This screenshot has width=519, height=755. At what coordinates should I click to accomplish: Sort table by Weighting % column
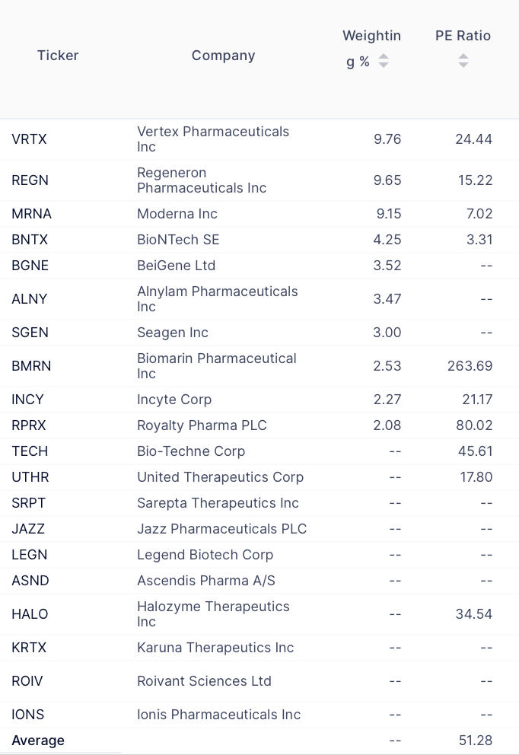384,61
